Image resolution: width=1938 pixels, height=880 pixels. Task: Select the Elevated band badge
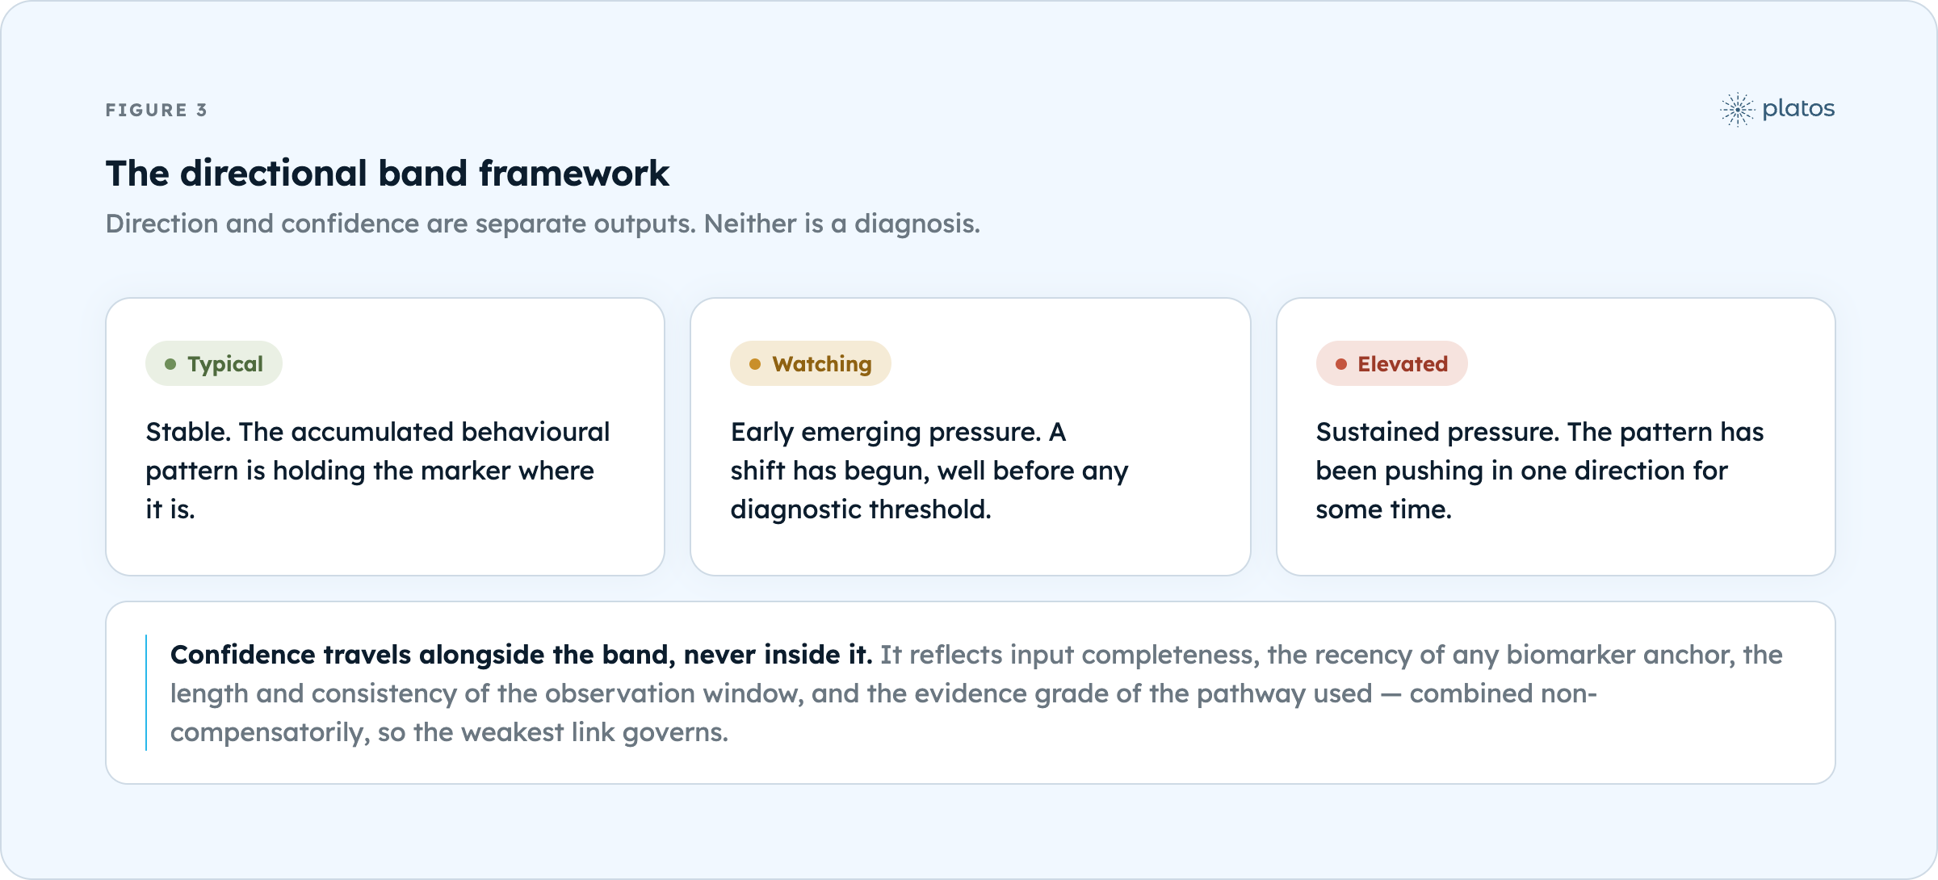(x=1391, y=363)
